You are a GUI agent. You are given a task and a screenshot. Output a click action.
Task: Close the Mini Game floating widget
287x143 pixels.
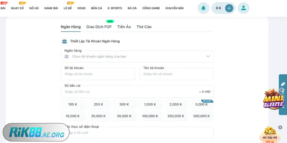tap(282, 90)
